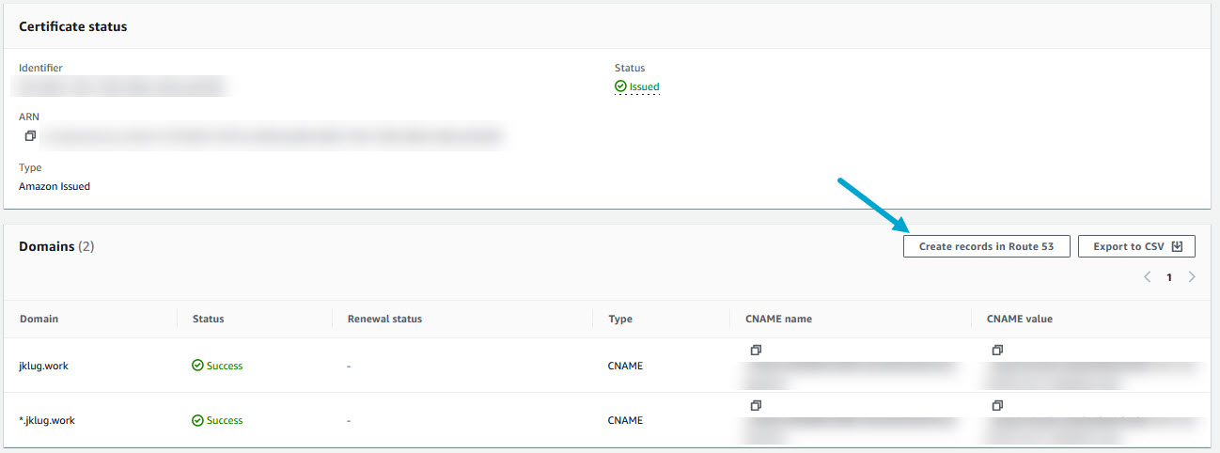Copy CNAME name for *.jklug.work row
This screenshot has width=1220, height=453.
(755, 405)
